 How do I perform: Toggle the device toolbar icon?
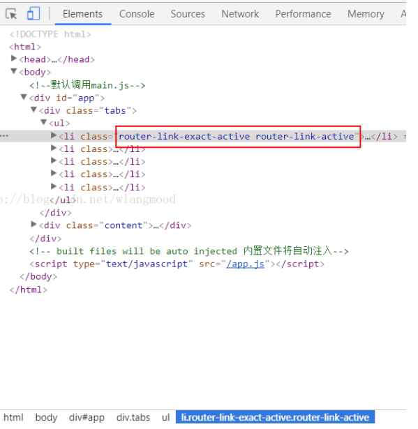pyautogui.click(x=33, y=13)
